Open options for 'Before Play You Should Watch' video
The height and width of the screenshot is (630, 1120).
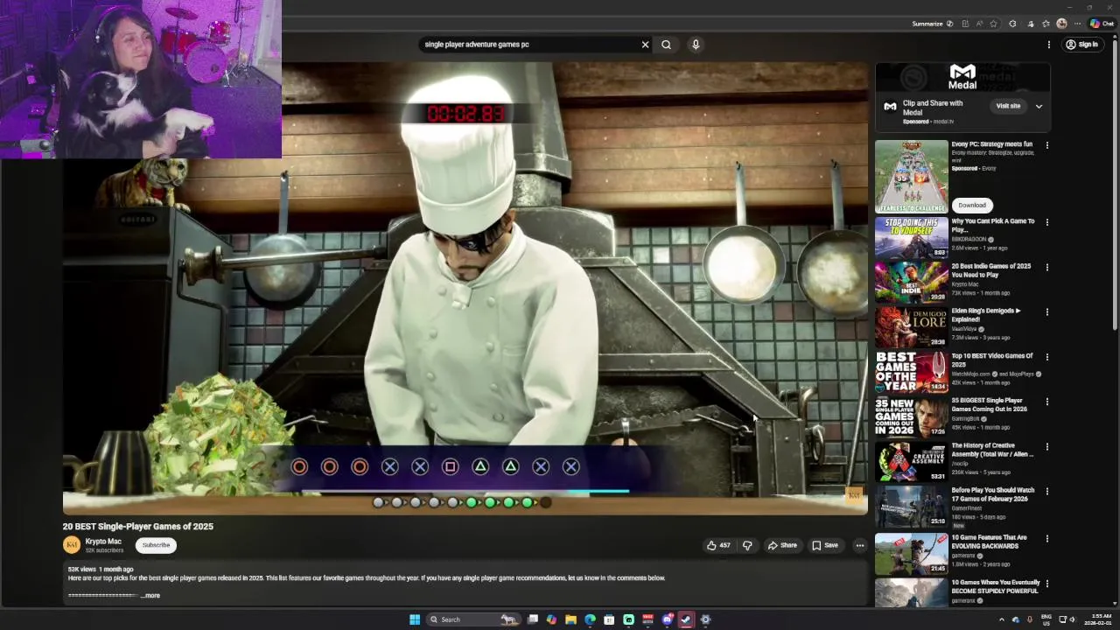[1046, 491]
